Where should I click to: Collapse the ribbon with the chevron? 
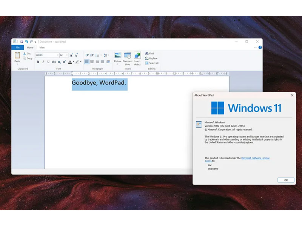[x=255, y=47]
